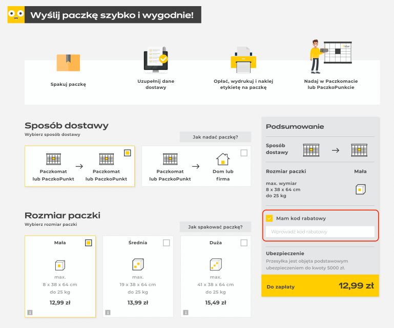
Task: Click the parcel box icon in Podsumowanie
Action: [361, 190]
